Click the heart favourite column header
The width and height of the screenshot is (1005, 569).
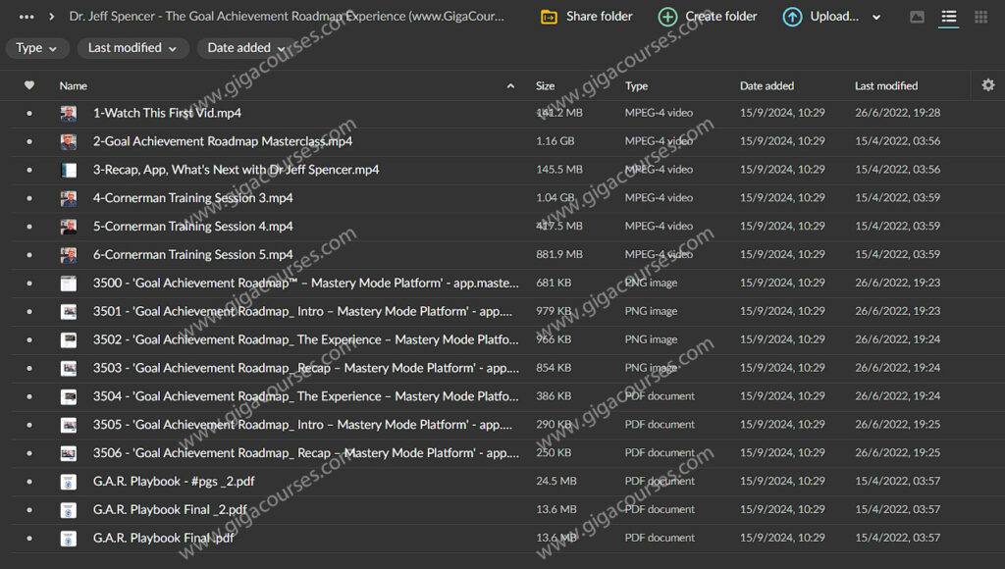pos(29,85)
